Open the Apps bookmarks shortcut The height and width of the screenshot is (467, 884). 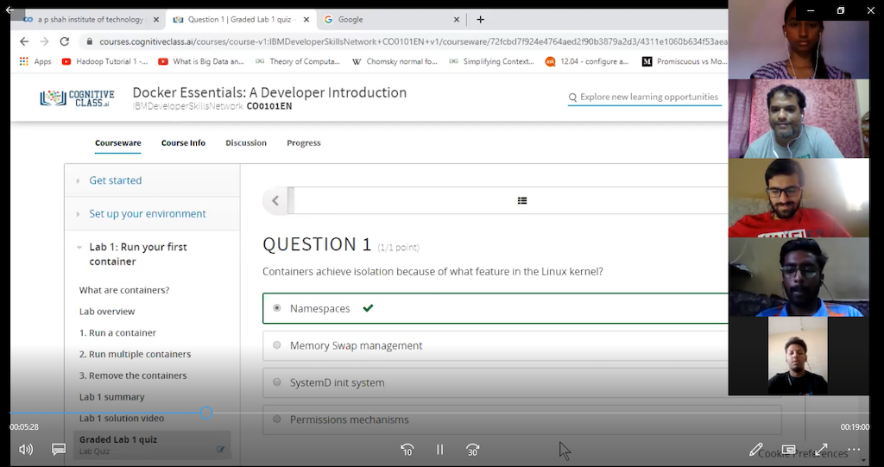[35, 61]
